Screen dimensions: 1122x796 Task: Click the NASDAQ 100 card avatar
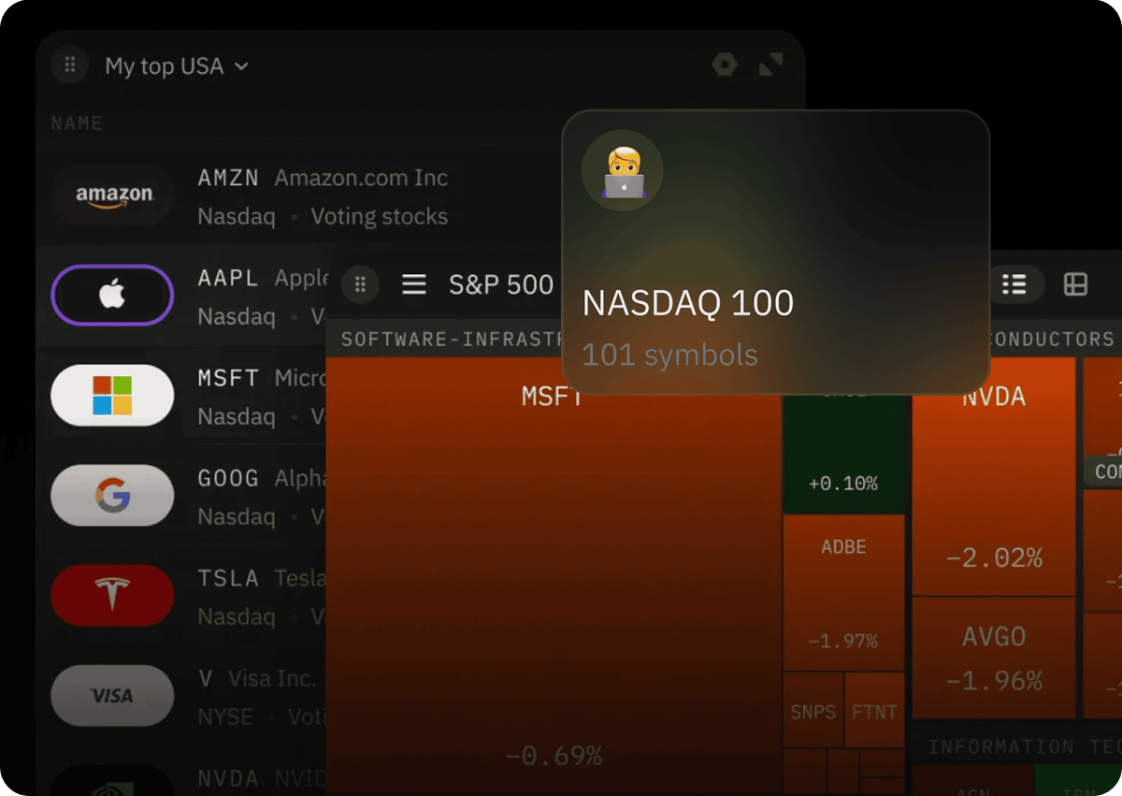pyautogui.click(x=623, y=171)
